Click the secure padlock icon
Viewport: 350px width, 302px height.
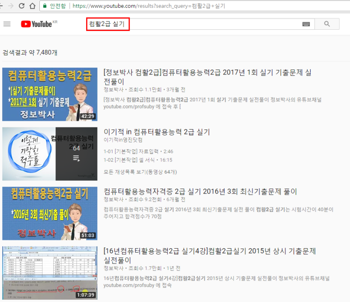(45, 6)
